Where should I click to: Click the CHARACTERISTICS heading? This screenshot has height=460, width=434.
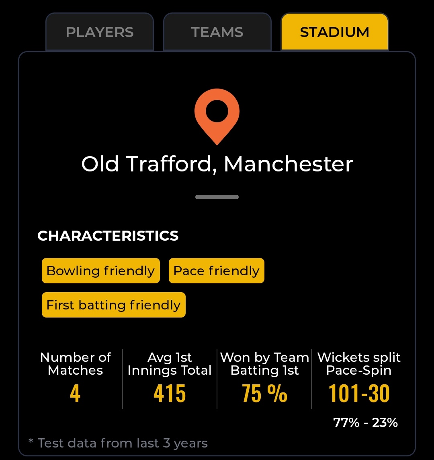coord(108,236)
